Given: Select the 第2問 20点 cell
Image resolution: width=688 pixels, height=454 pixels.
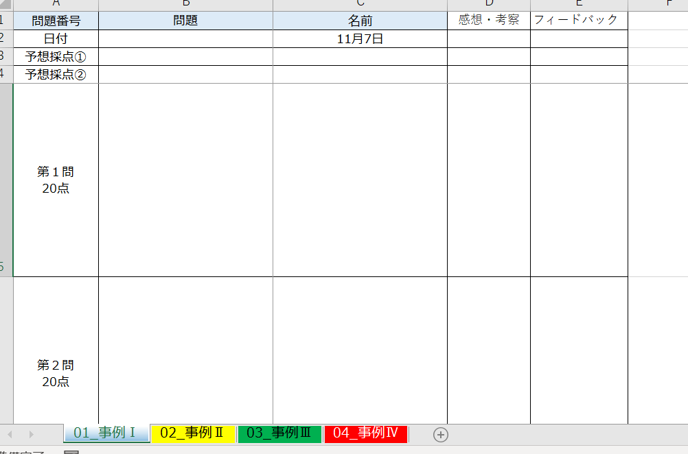Looking at the screenshot, I should coord(56,350).
